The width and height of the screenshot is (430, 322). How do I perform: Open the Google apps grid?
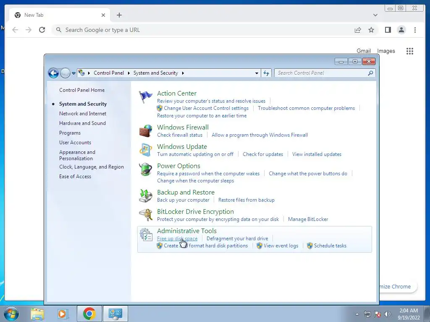coord(410,51)
